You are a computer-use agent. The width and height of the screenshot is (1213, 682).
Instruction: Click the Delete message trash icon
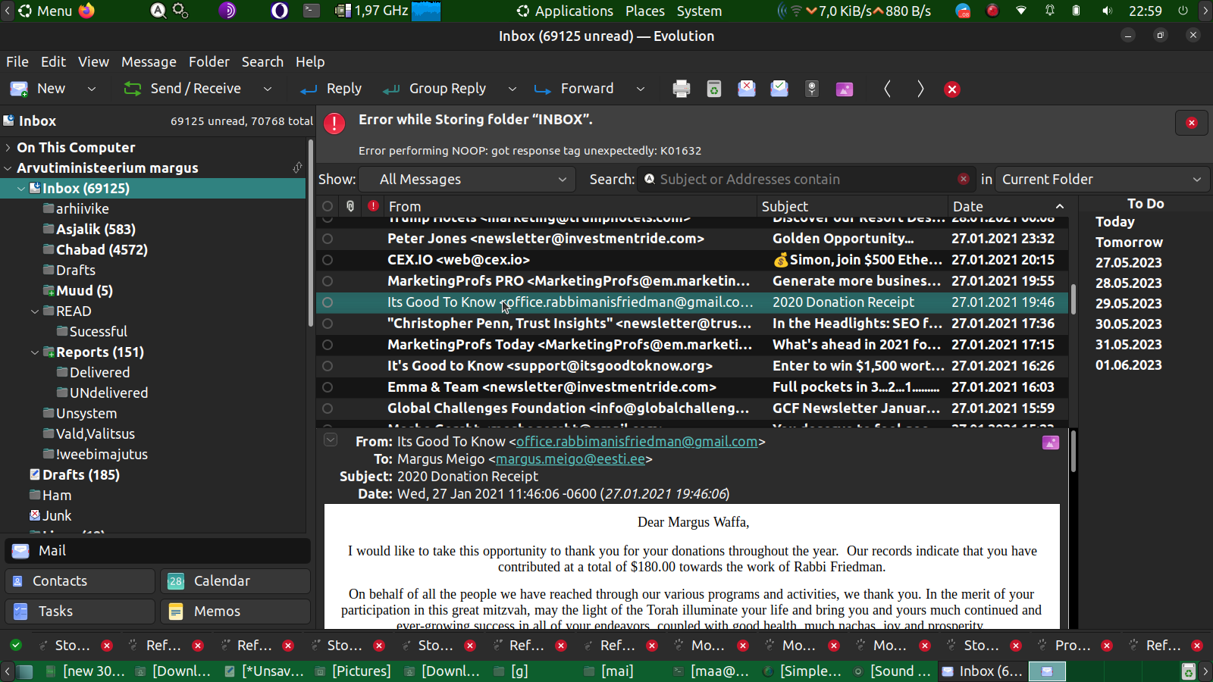(713, 89)
